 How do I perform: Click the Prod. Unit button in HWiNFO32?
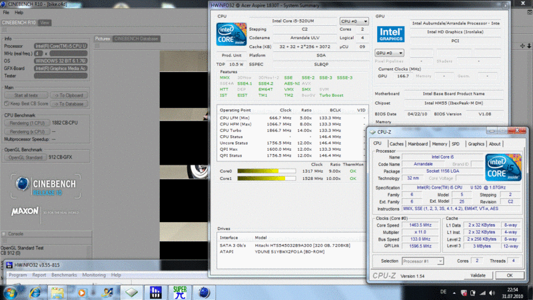(x=231, y=55)
